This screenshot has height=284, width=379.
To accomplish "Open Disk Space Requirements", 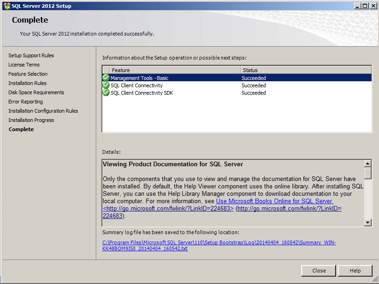I will pos(36,92).
